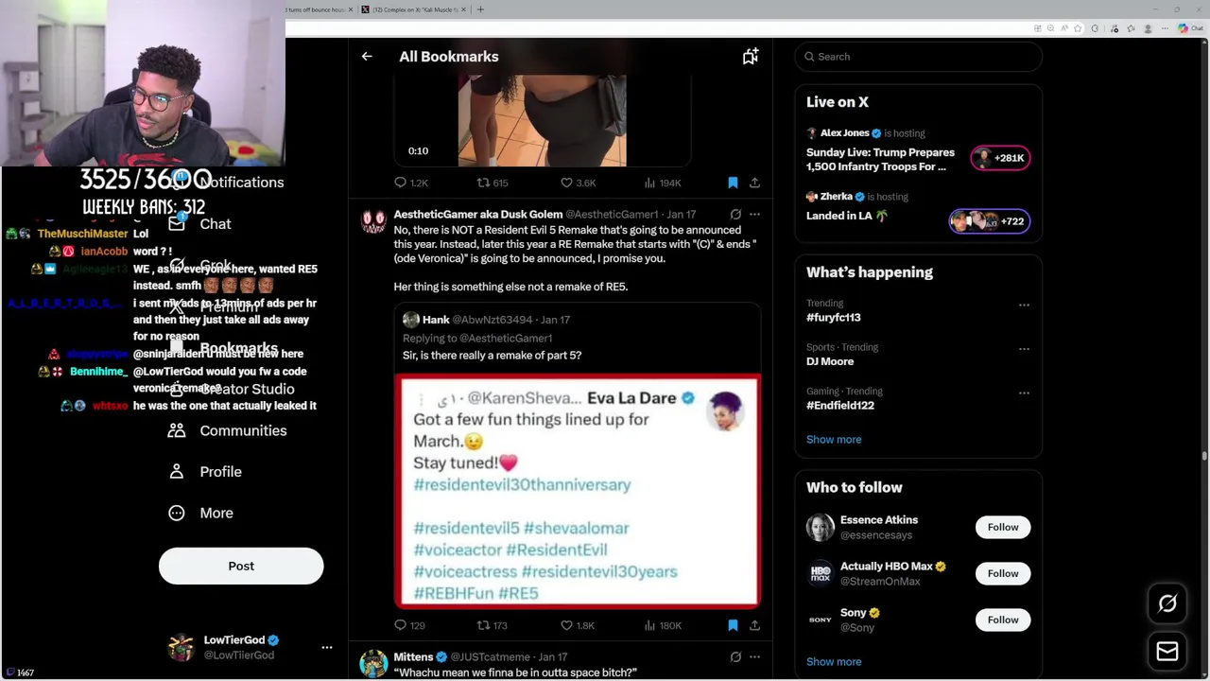Like the video post with 3.6K likes
The image size is (1210, 681).
pyautogui.click(x=578, y=183)
